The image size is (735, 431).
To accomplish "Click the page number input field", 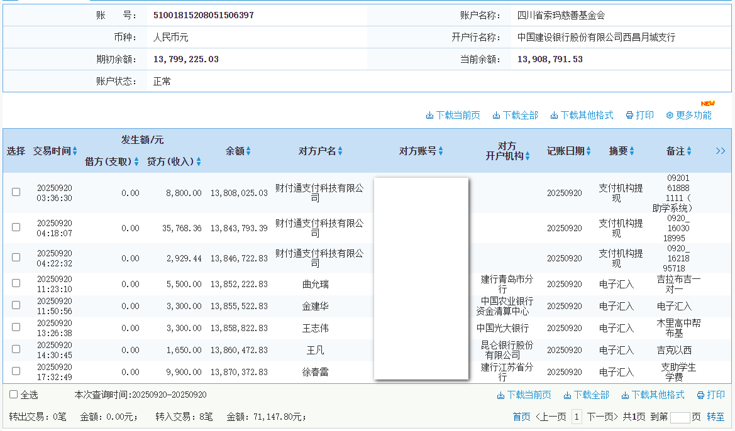I will (x=680, y=417).
